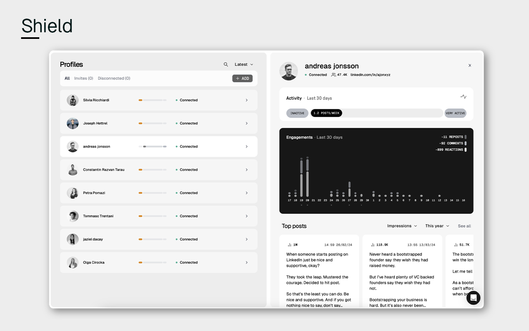The height and width of the screenshot is (331, 529).
Task: Click the search icon in the Profiles panel
Action: click(226, 64)
